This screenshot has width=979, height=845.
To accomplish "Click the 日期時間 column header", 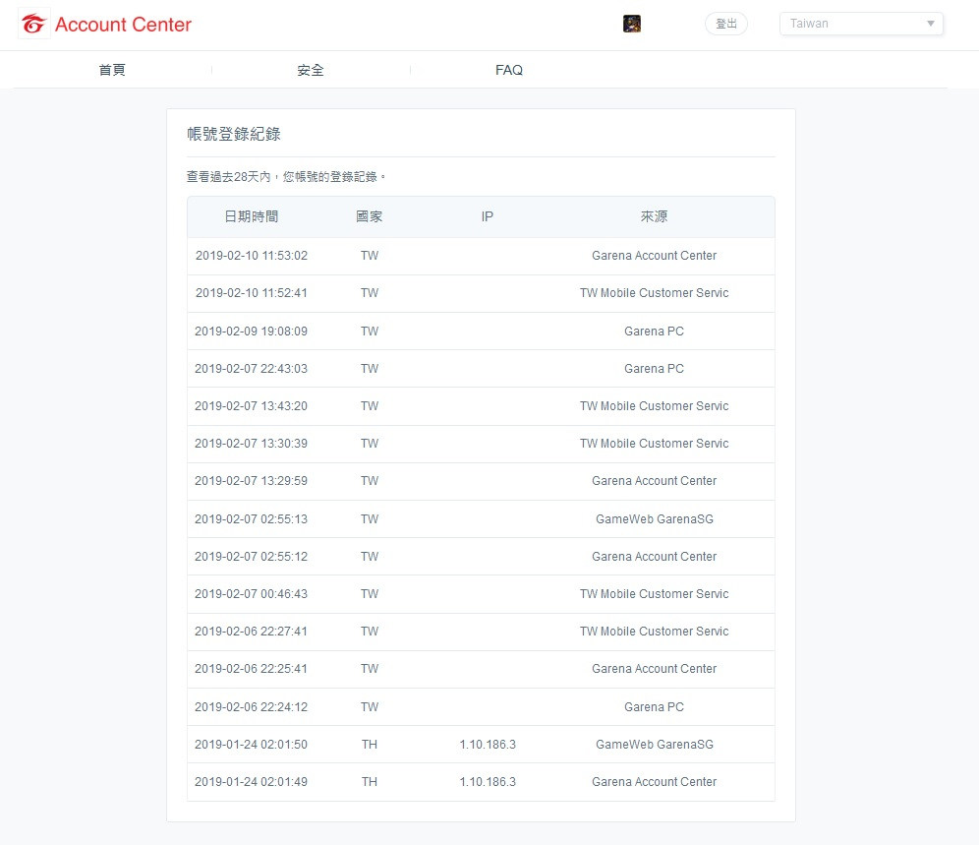I will point(251,216).
